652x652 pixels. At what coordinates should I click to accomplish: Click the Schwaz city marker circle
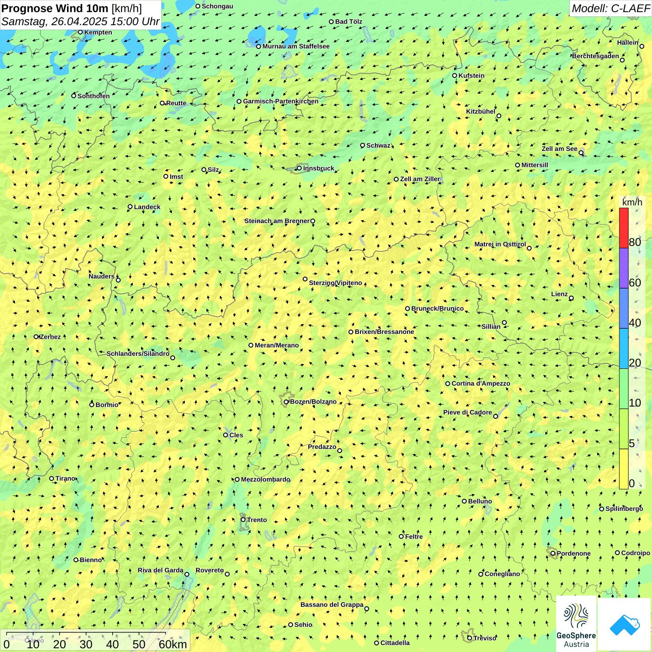click(x=362, y=145)
